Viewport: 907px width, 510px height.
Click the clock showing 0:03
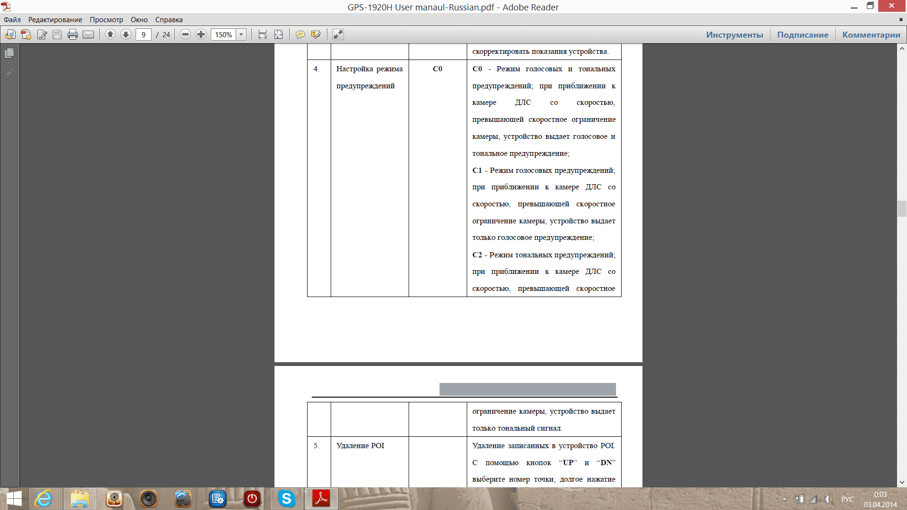click(x=881, y=494)
